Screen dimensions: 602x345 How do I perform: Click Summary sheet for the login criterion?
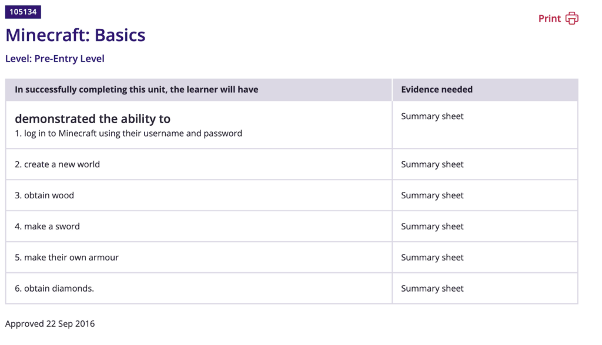coord(432,116)
